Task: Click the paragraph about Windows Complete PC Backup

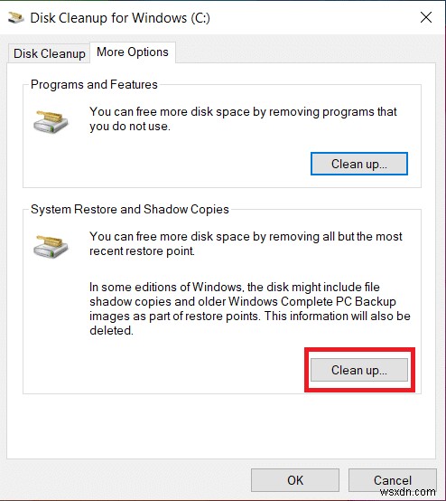Action: 250,308
